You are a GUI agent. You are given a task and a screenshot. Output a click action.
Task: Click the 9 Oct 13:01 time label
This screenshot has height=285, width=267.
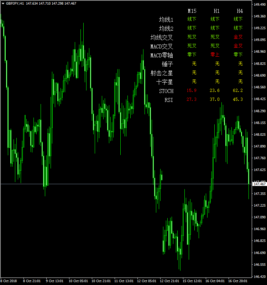pyautogui.click(x=54, y=281)
